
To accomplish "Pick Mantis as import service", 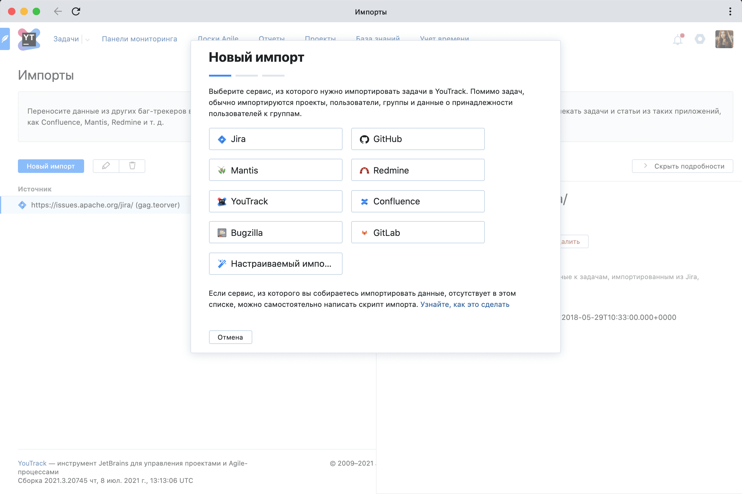I will [x=275, y=170].
